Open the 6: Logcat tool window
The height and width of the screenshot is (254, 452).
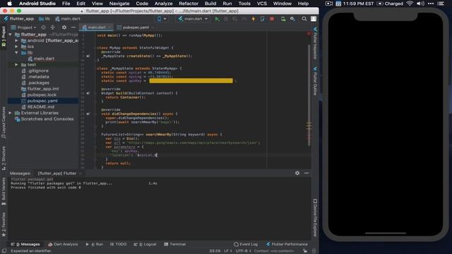tap(145, 244)
